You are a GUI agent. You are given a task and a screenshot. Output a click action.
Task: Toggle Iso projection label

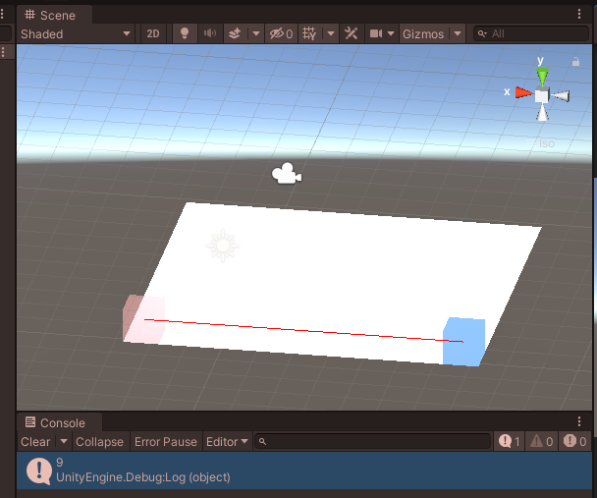tap(541, 143)
